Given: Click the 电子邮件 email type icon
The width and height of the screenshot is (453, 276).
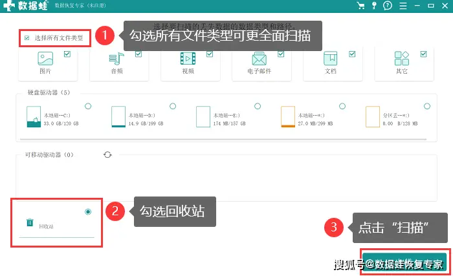Looking at the screenshot, I should [x=259, y=59].
